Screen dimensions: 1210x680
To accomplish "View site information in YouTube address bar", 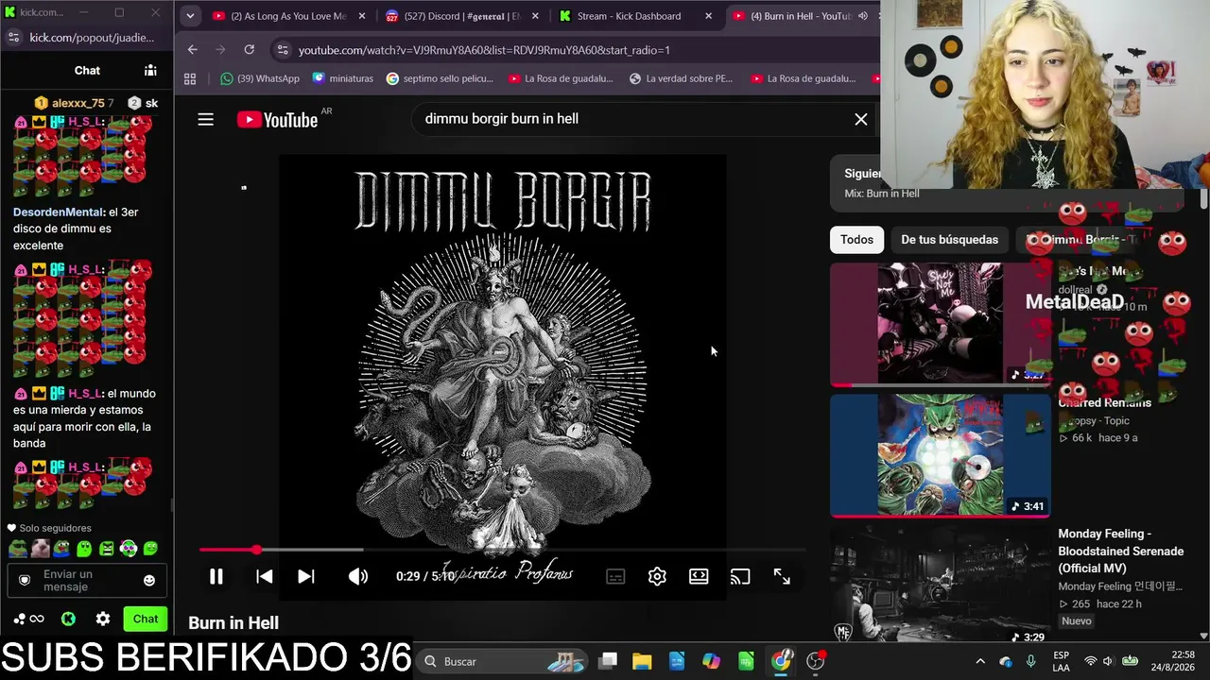I will point(283,50).
